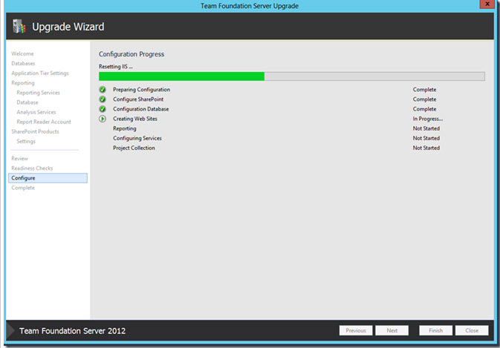
Task: Click Not Started status for Reporting
Action: tap(426, 128)
